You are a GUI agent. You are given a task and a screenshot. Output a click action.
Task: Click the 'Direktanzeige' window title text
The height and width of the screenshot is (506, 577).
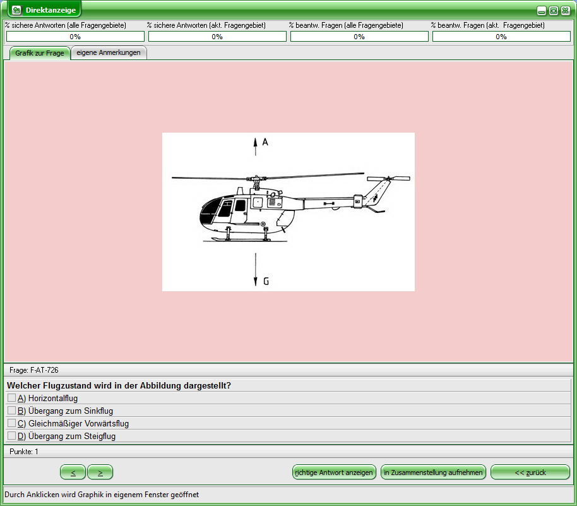[x=51, y=10]
